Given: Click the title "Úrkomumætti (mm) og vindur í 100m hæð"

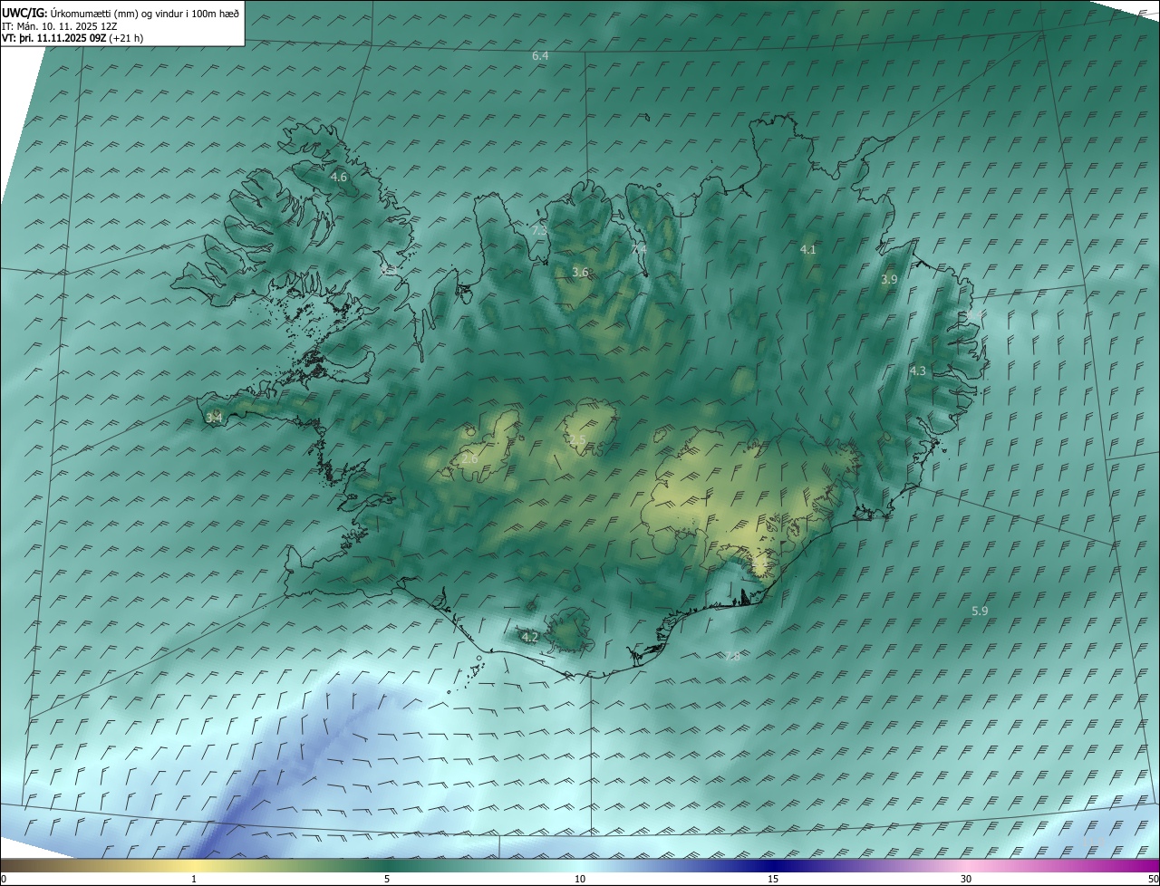Looking at the screenshot, I should [x=145, y=14].
